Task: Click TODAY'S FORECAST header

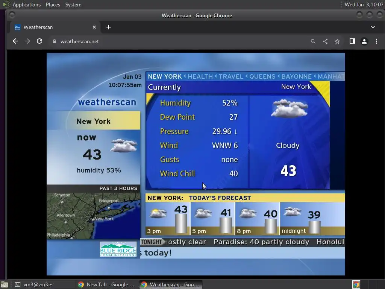Action: click(x=220, y=198)
